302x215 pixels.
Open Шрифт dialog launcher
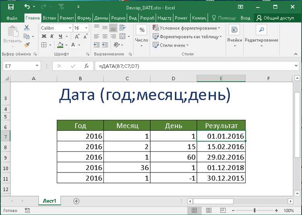click(x=88, y=54)
